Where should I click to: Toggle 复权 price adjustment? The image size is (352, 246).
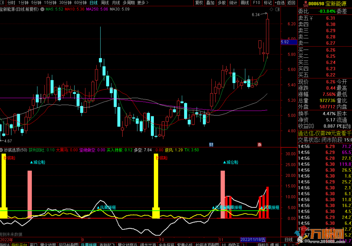tap(199, 3)
